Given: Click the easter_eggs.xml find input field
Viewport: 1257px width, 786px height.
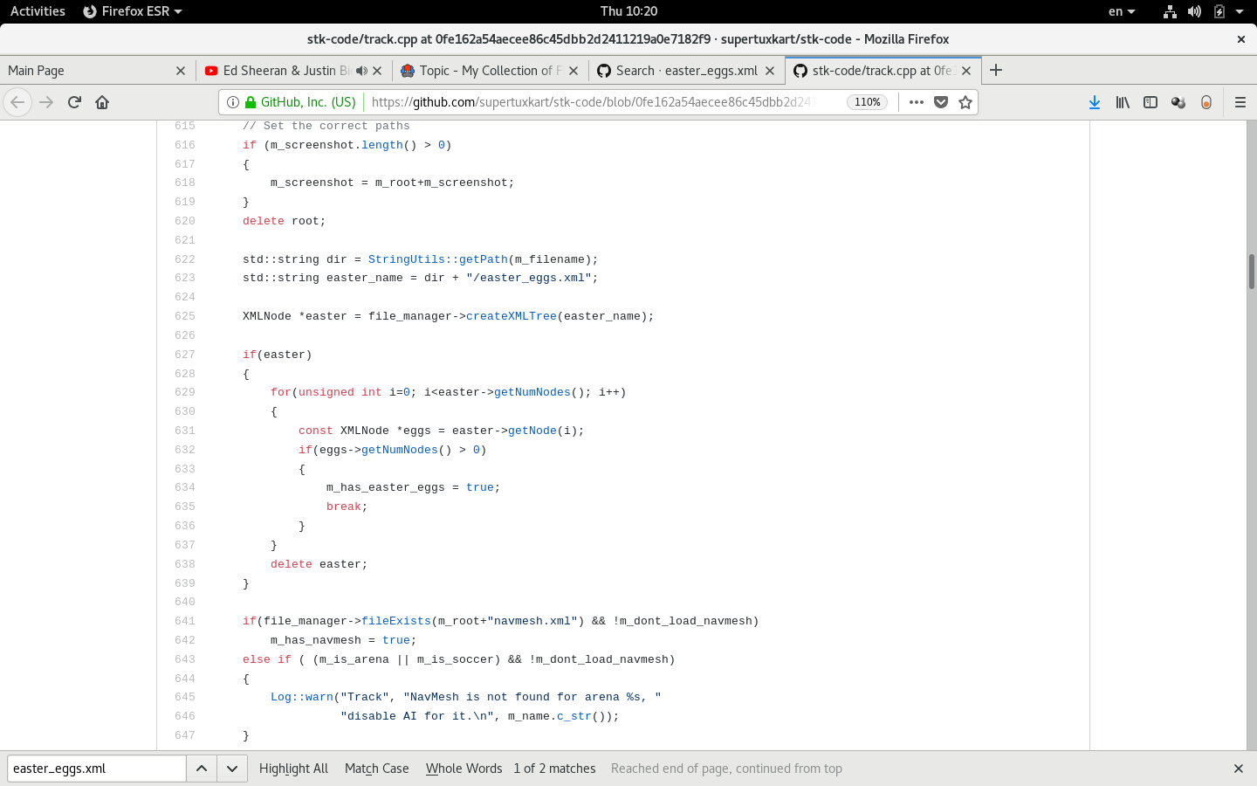Looking at the screenshot, I should (96, 769).
